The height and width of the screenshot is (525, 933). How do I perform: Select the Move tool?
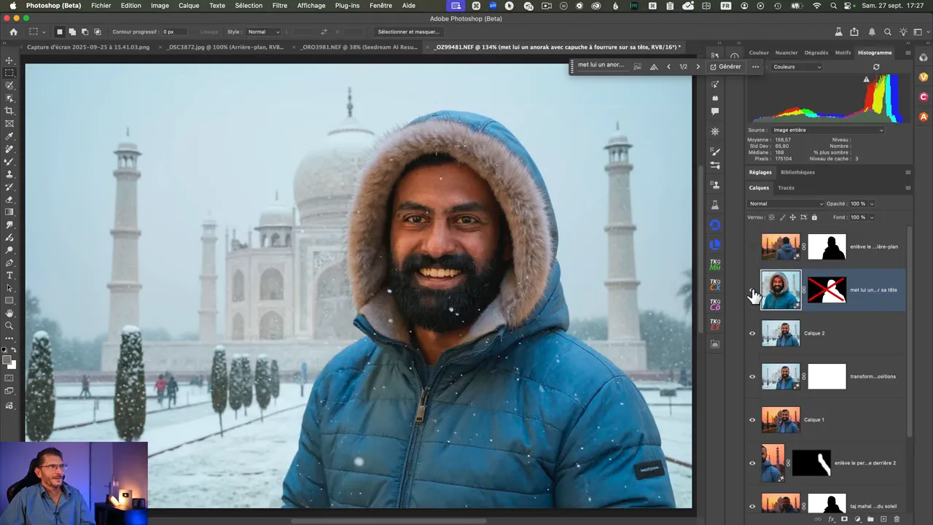coord(9,61)
